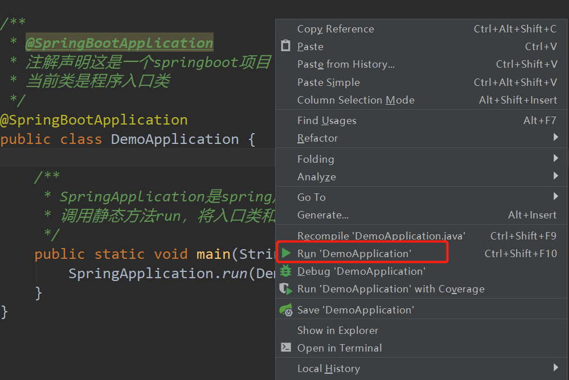Choose Paste from History option

(346, 64)
